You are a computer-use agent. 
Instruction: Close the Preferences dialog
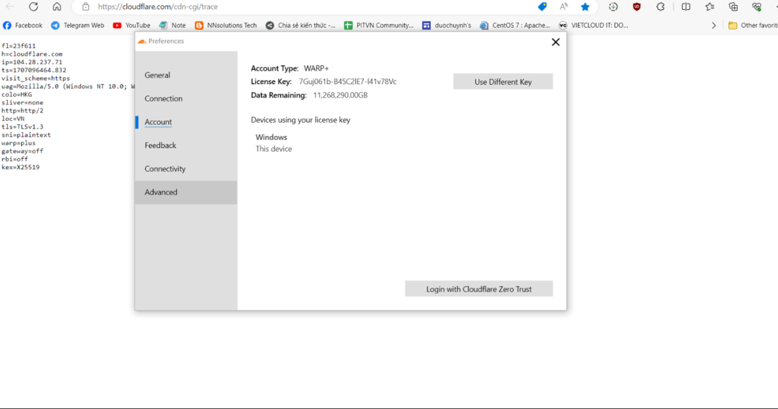click(556, 42)
